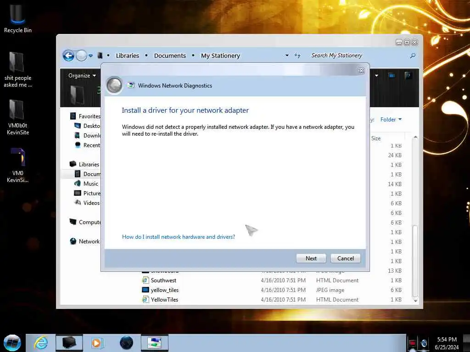The width and height of the screenshot is (470, 352).
Task: Select the 'shit people asked me' desktop folder
Action: pos(17,70)
